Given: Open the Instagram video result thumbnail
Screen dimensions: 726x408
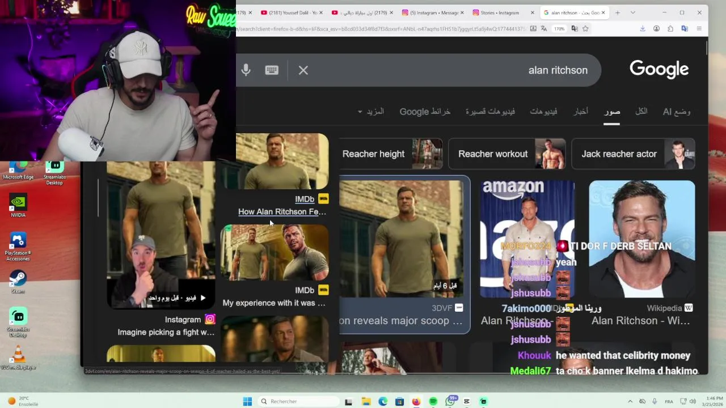Looking at the screenshot, I should point(161,235).
